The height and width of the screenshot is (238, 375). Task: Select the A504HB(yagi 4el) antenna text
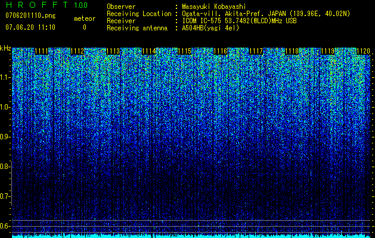[210, 28]
